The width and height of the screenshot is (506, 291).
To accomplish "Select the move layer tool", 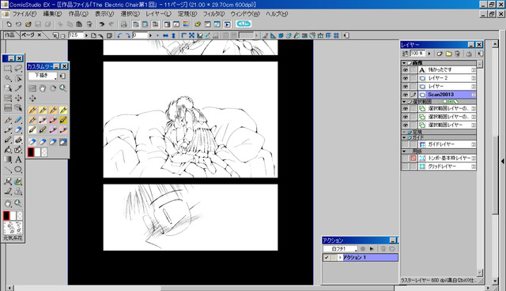I will (18, 98).
